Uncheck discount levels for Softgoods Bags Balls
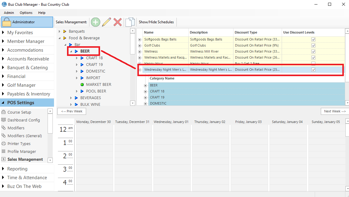This screenshot has height=197, width=349. click(314, 39)
